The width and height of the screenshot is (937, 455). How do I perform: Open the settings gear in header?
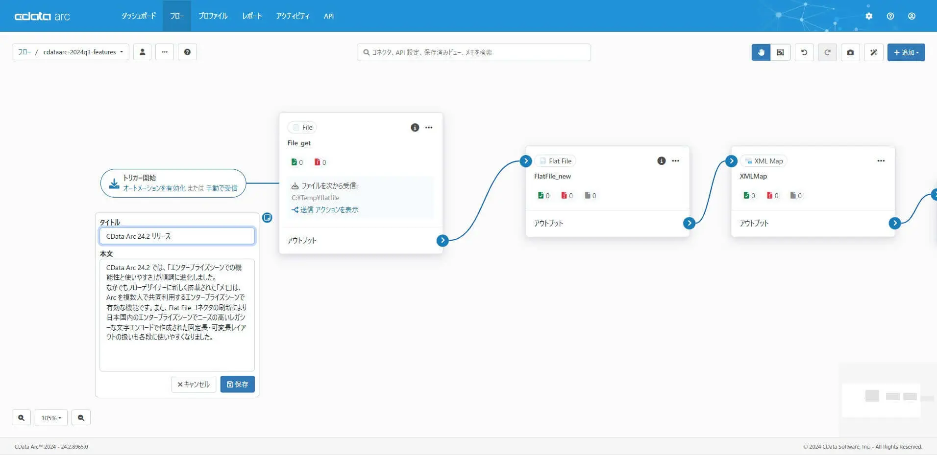pyautogui.click(x=869, y=16)
